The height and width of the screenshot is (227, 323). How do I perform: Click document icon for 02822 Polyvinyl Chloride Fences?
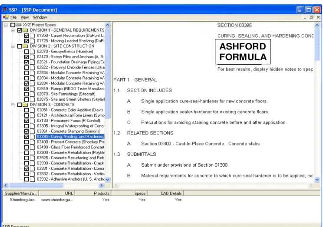coord(32,68)
